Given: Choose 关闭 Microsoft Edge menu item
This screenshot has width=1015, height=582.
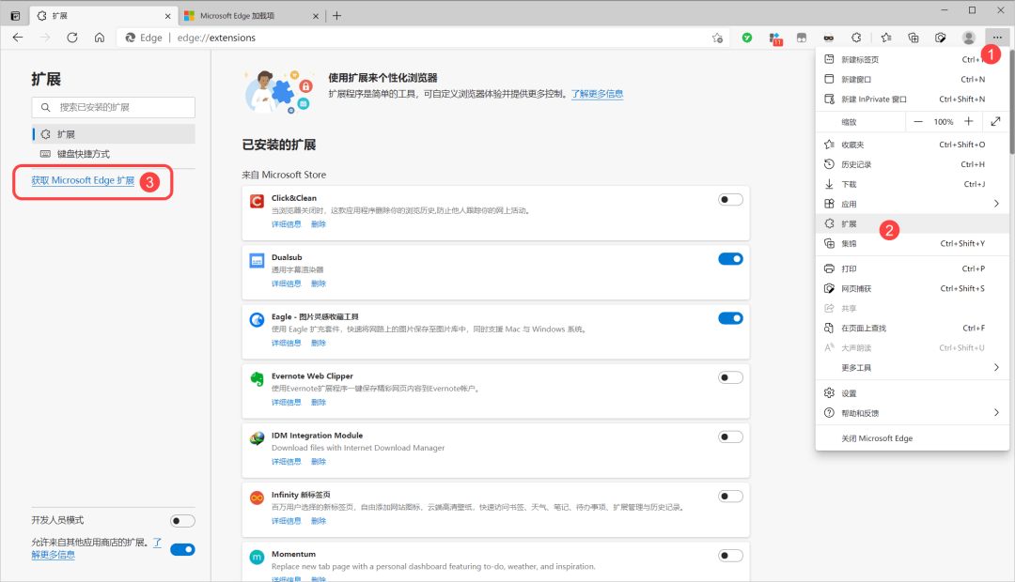Looking at the screenshot, I should pos(912,438).
